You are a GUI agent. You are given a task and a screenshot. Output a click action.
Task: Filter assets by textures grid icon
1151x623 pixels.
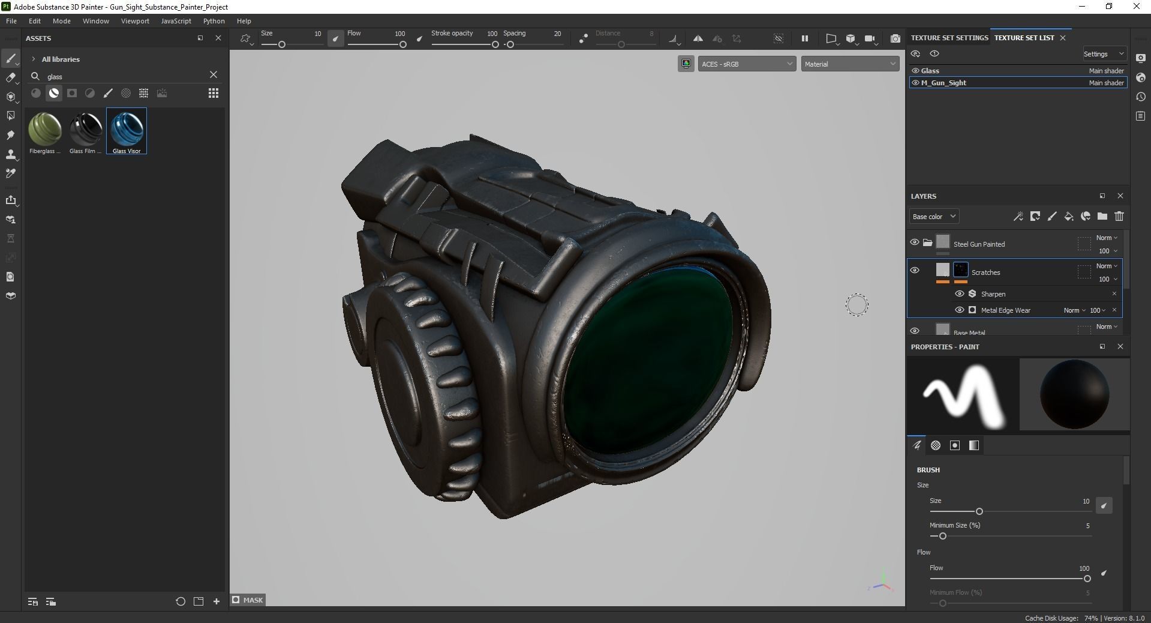(x=144, y=93)
